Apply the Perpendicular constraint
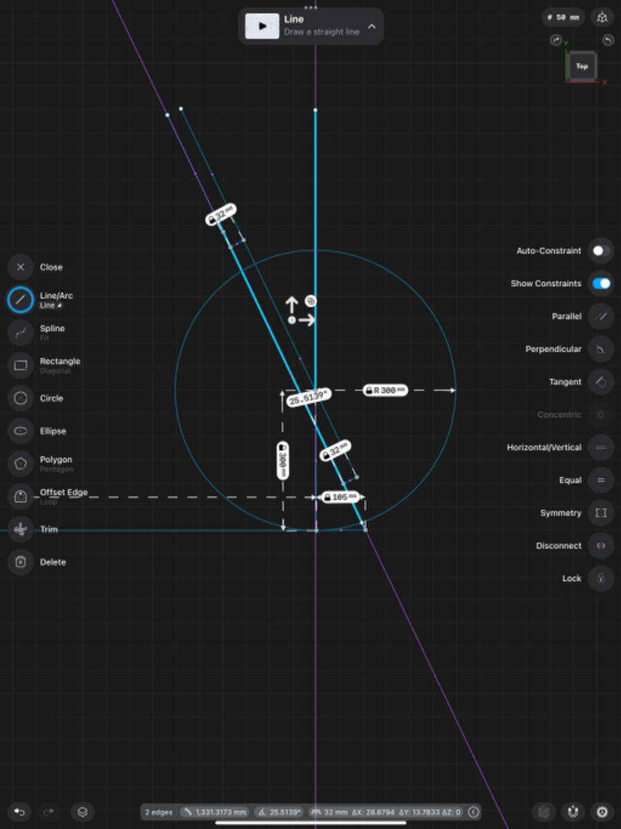This screenshot has width=621, height=829. (601, 349)
